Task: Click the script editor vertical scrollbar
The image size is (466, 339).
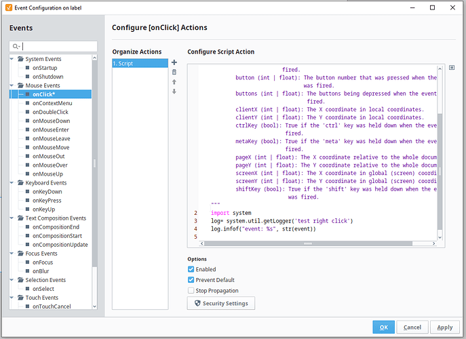Action: (x=440, y=171)
